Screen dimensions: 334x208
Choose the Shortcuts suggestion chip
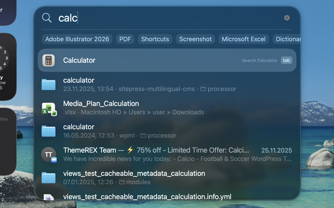click(x=155, y=39)
